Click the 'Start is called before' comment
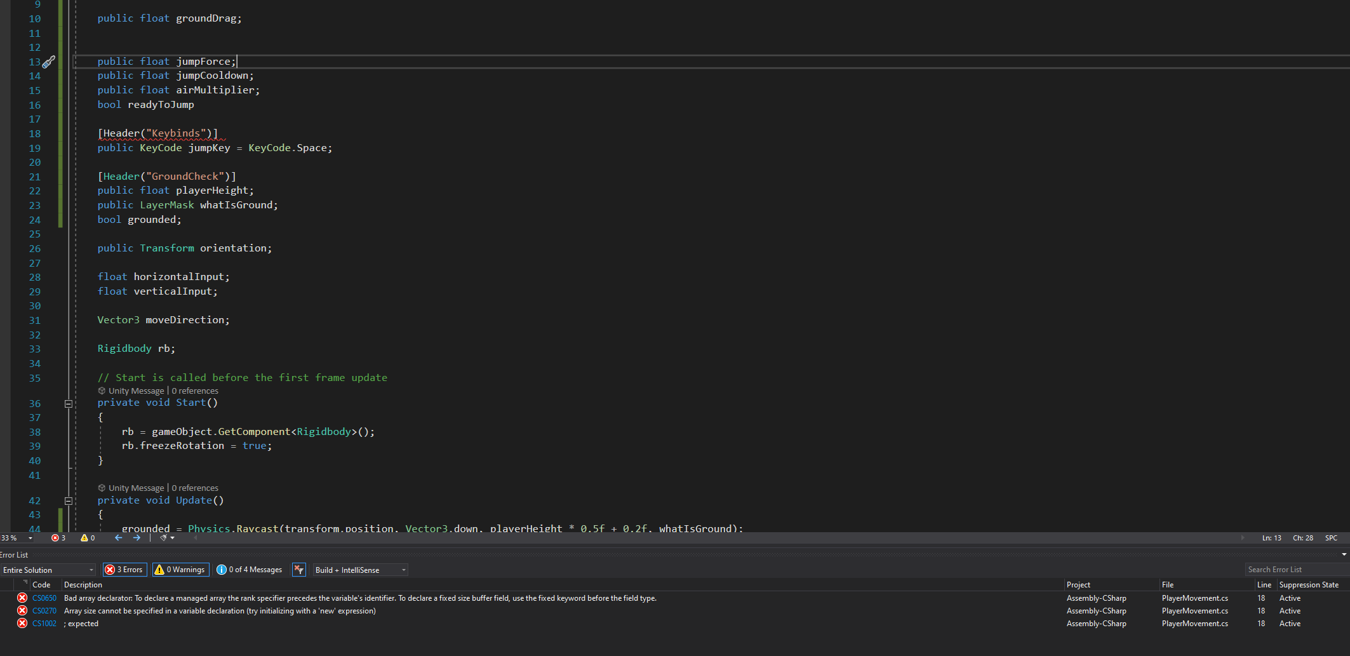This screenshot has width=1350, height=656. 242,378
